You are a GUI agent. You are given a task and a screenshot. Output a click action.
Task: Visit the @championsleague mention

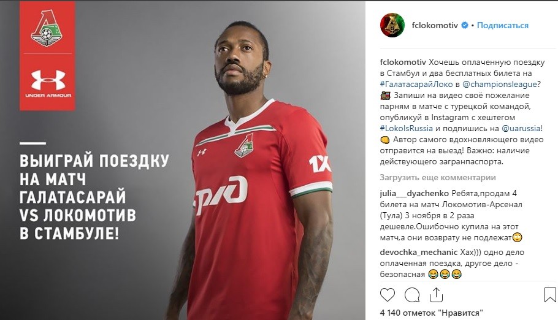click(x=499, y=85)
